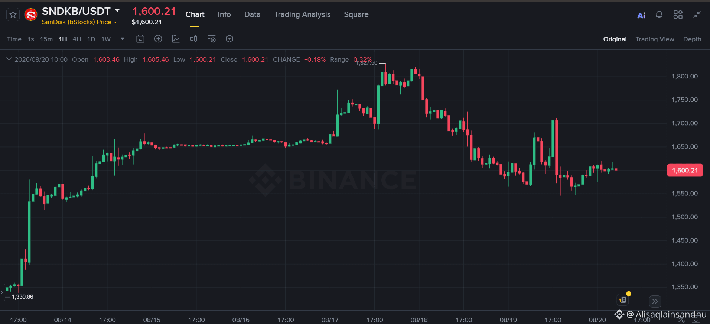This screenshot has height=324, width=710.
Task: Switch to Depth chart view
Action: (692, 39)
